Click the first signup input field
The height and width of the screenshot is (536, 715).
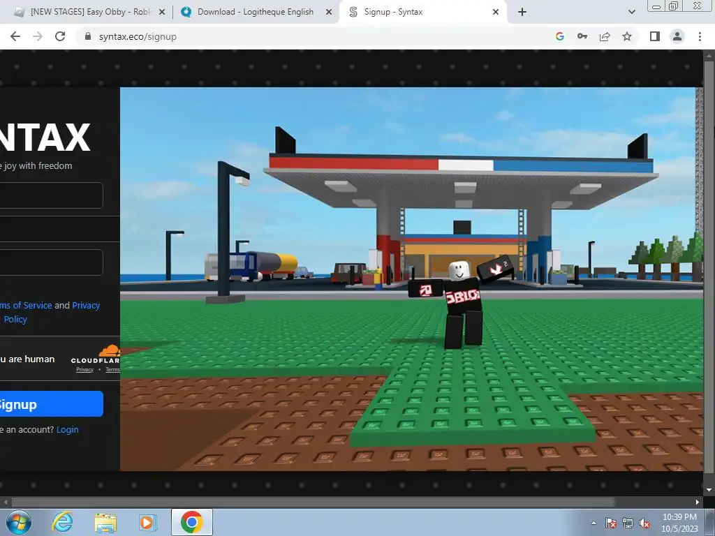(x=51, y=195)
